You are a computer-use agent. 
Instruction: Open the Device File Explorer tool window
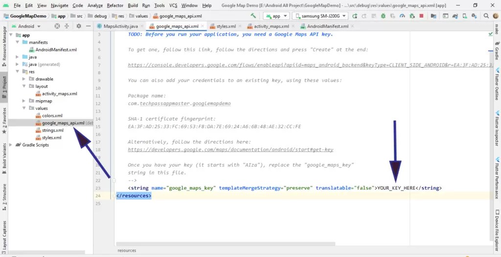pos(497,230)
